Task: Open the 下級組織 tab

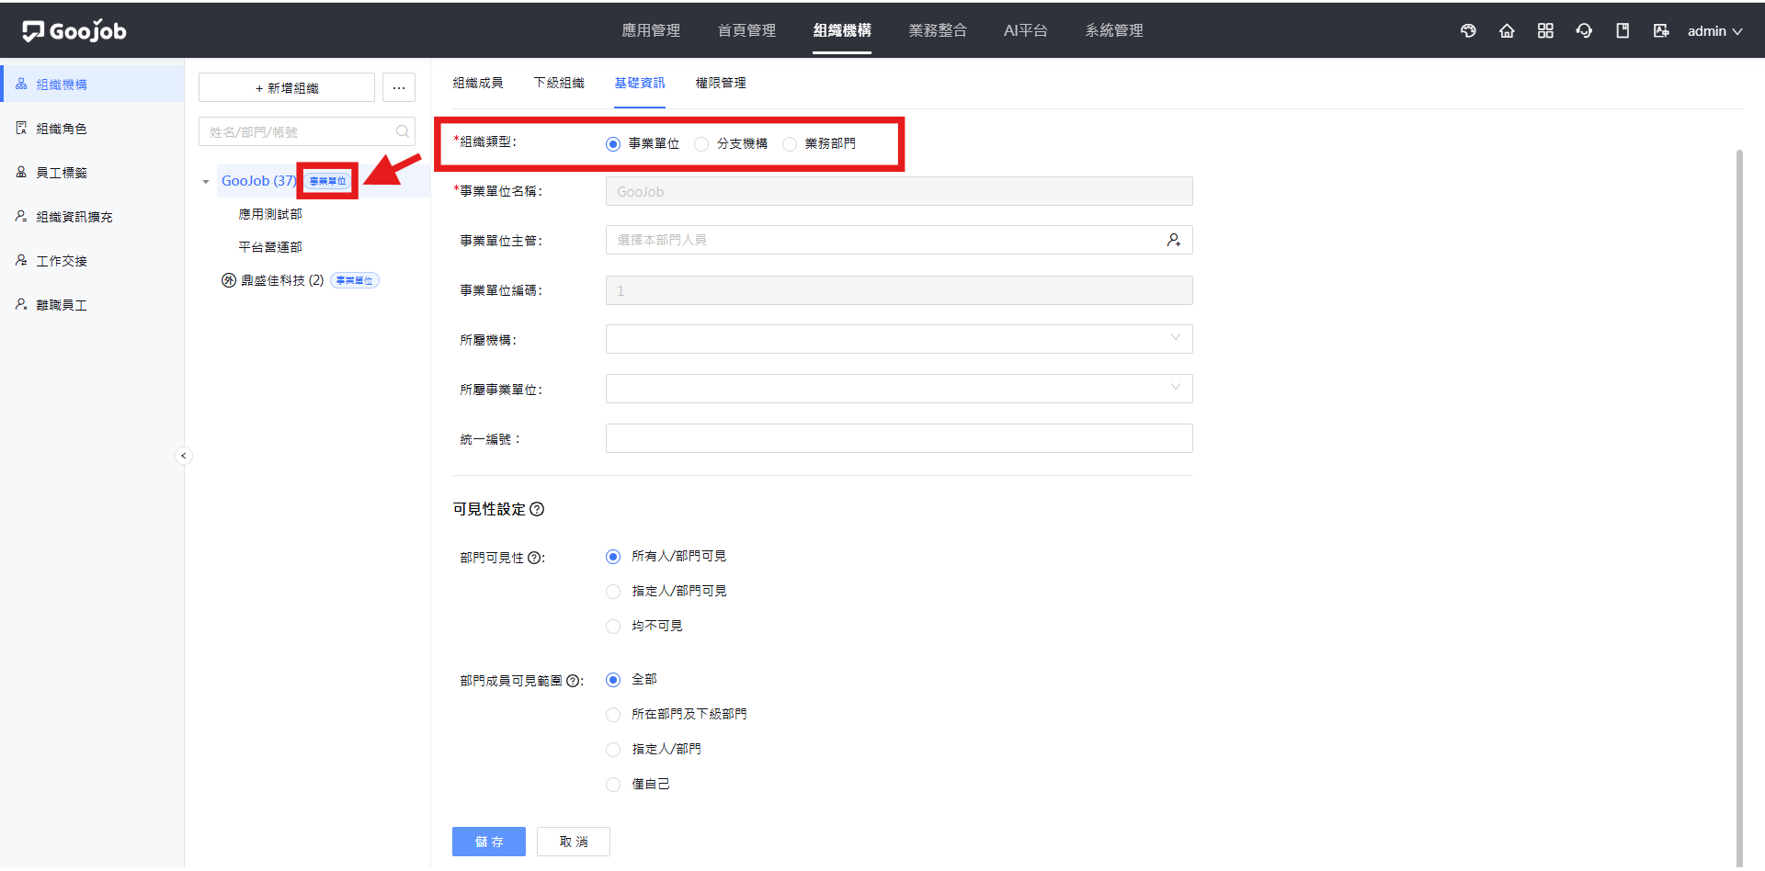Action: (559, 83)
